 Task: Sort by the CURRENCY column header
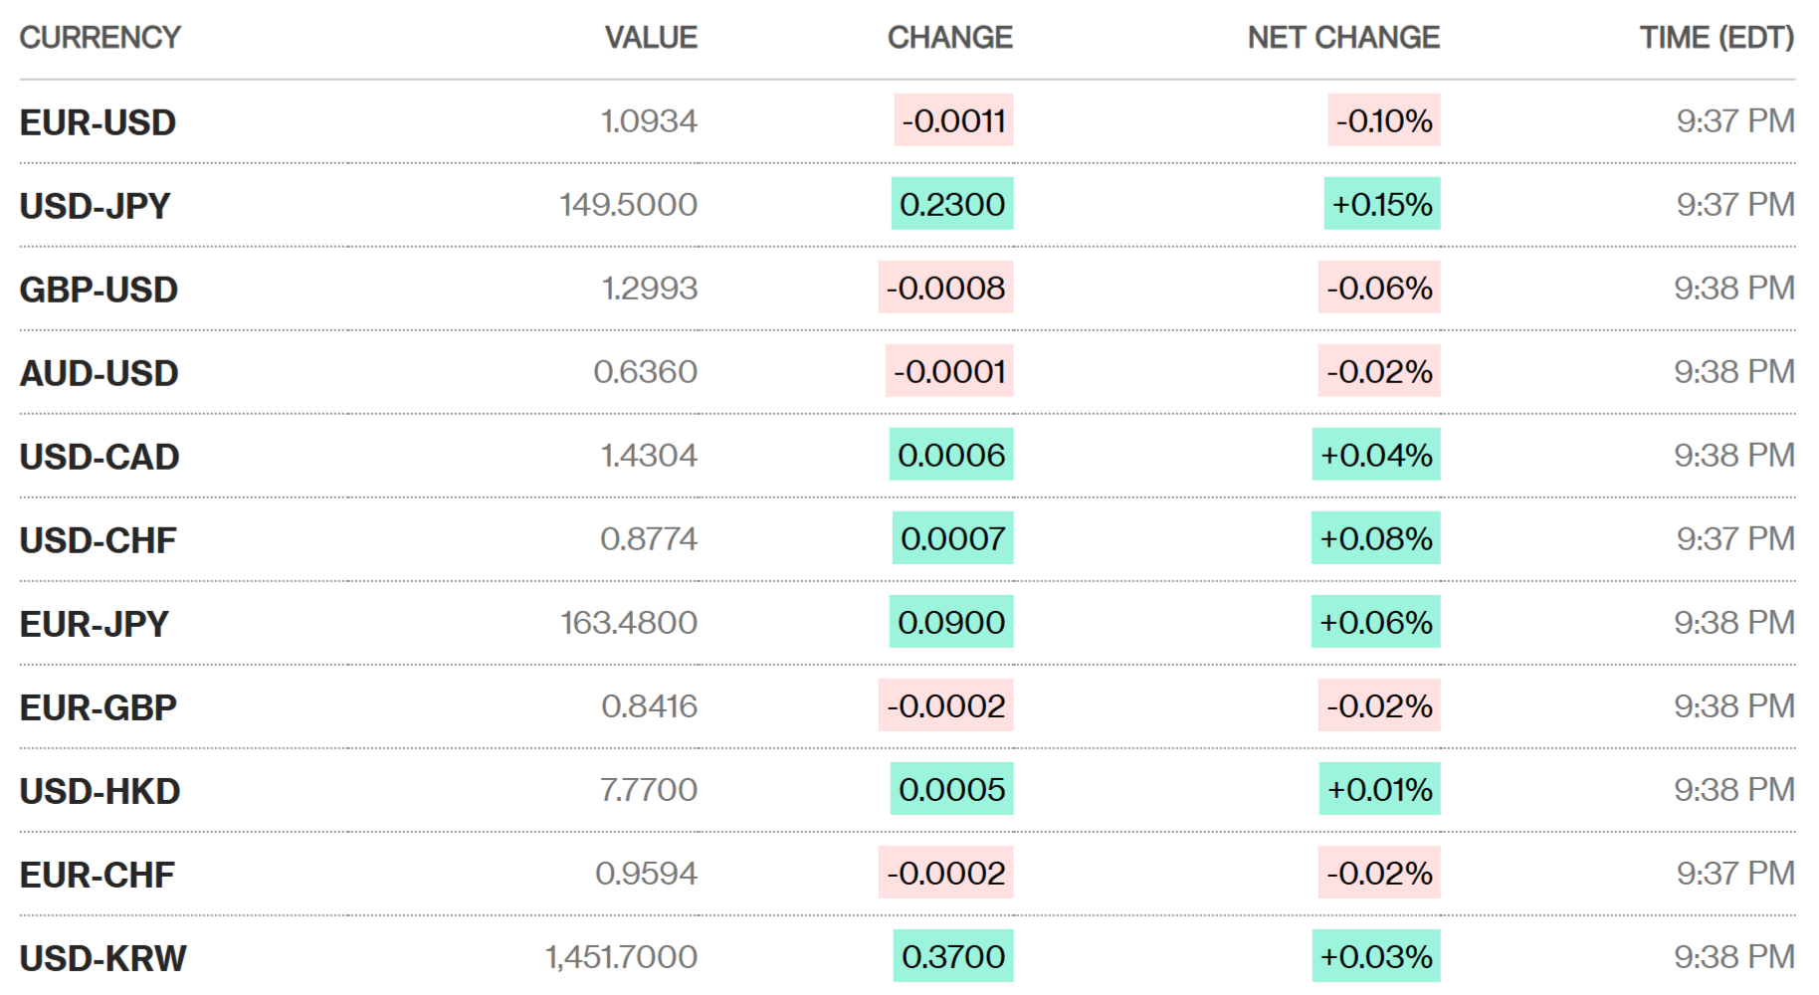(x=100, y=38)
